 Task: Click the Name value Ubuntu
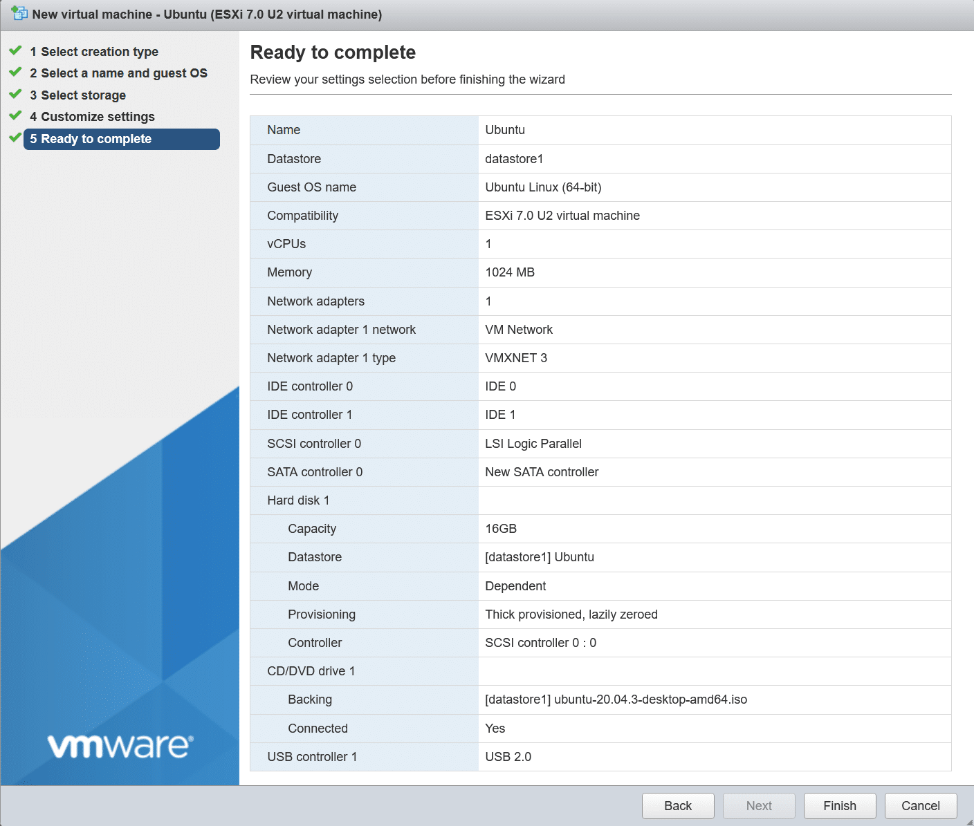505,130
